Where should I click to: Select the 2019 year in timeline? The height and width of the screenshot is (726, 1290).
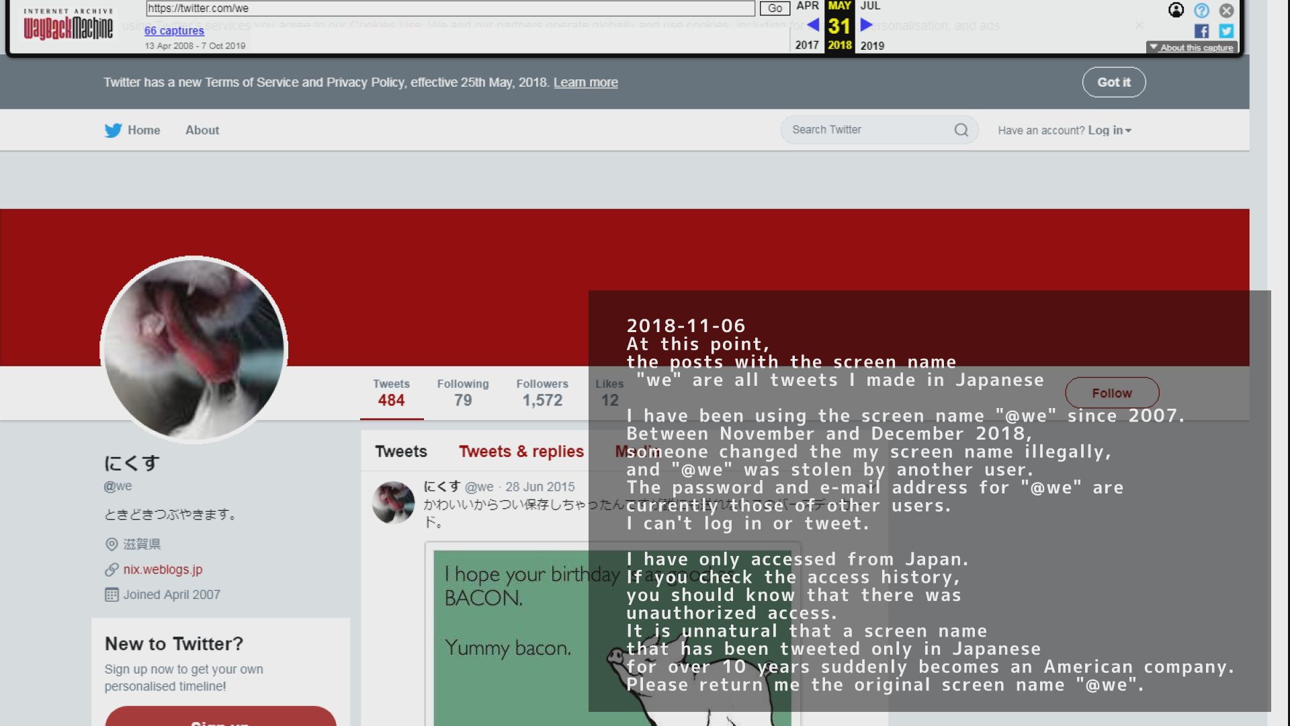pos(872,46)
